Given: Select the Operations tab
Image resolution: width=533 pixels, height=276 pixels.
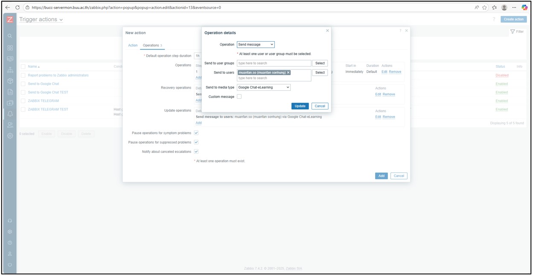Looking at the screenshot, I should (152, 45).
